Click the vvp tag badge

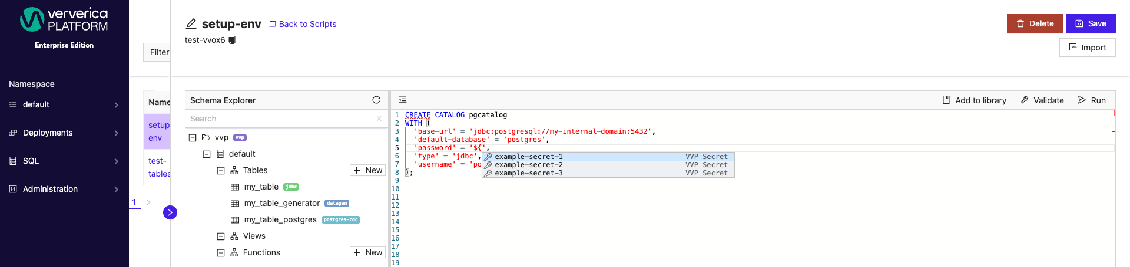pyautogui.click(x=240, y=138)
